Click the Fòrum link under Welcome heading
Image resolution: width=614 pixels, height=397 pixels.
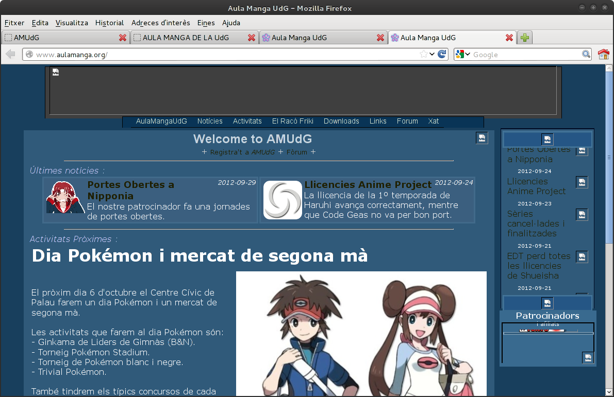click(297, 152)
